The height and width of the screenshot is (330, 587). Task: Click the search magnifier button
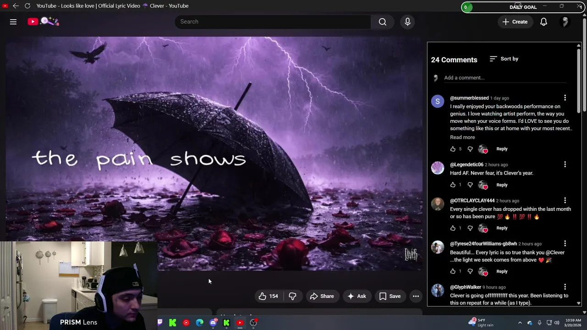pos(382,22)
